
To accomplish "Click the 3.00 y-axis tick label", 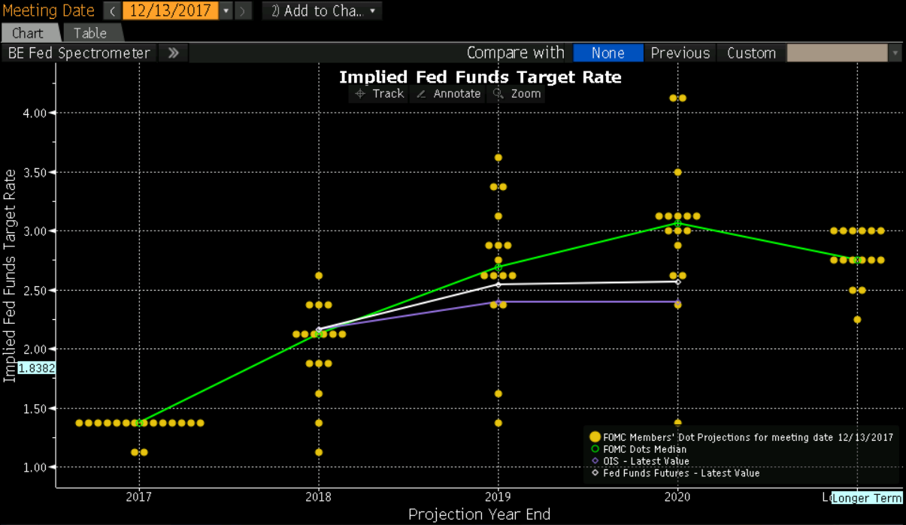I will tap(35, 231).
